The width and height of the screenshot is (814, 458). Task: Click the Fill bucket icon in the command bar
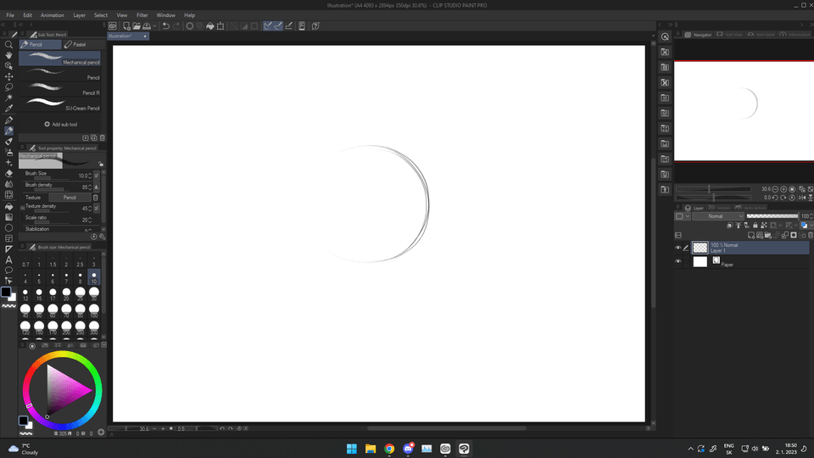tap(210, 26)
